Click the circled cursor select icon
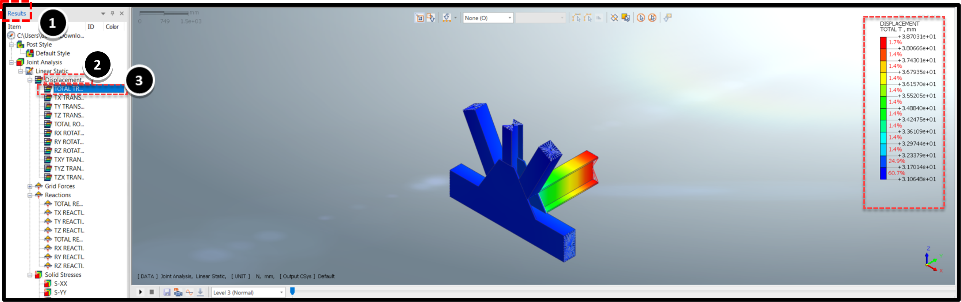Image resolution: width=961 pixels, height=302 pixels. pos(640,18)
